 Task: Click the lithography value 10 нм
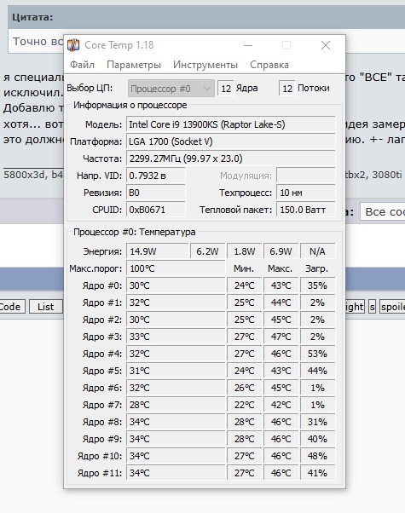coord(306,193)
